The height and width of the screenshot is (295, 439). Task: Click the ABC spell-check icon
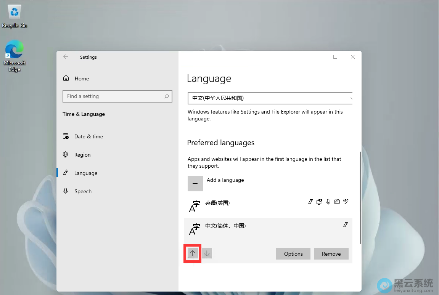click(346, 202)
